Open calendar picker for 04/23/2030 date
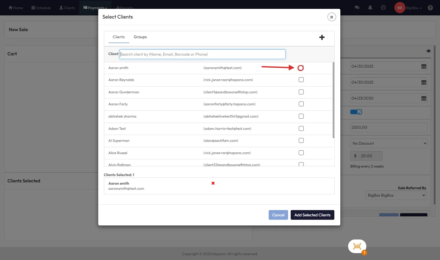Image resolution: width=440 pixels, height=260 pixels. [x=424, y=98]
